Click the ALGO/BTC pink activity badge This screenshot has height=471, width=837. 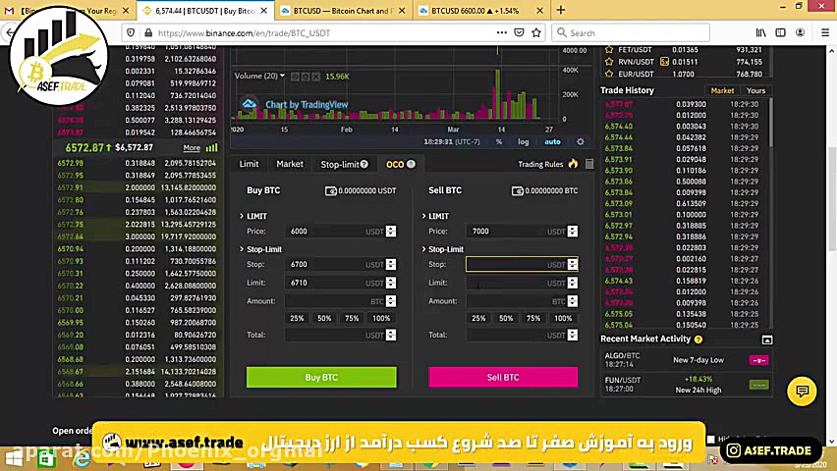tap(758, 360)
